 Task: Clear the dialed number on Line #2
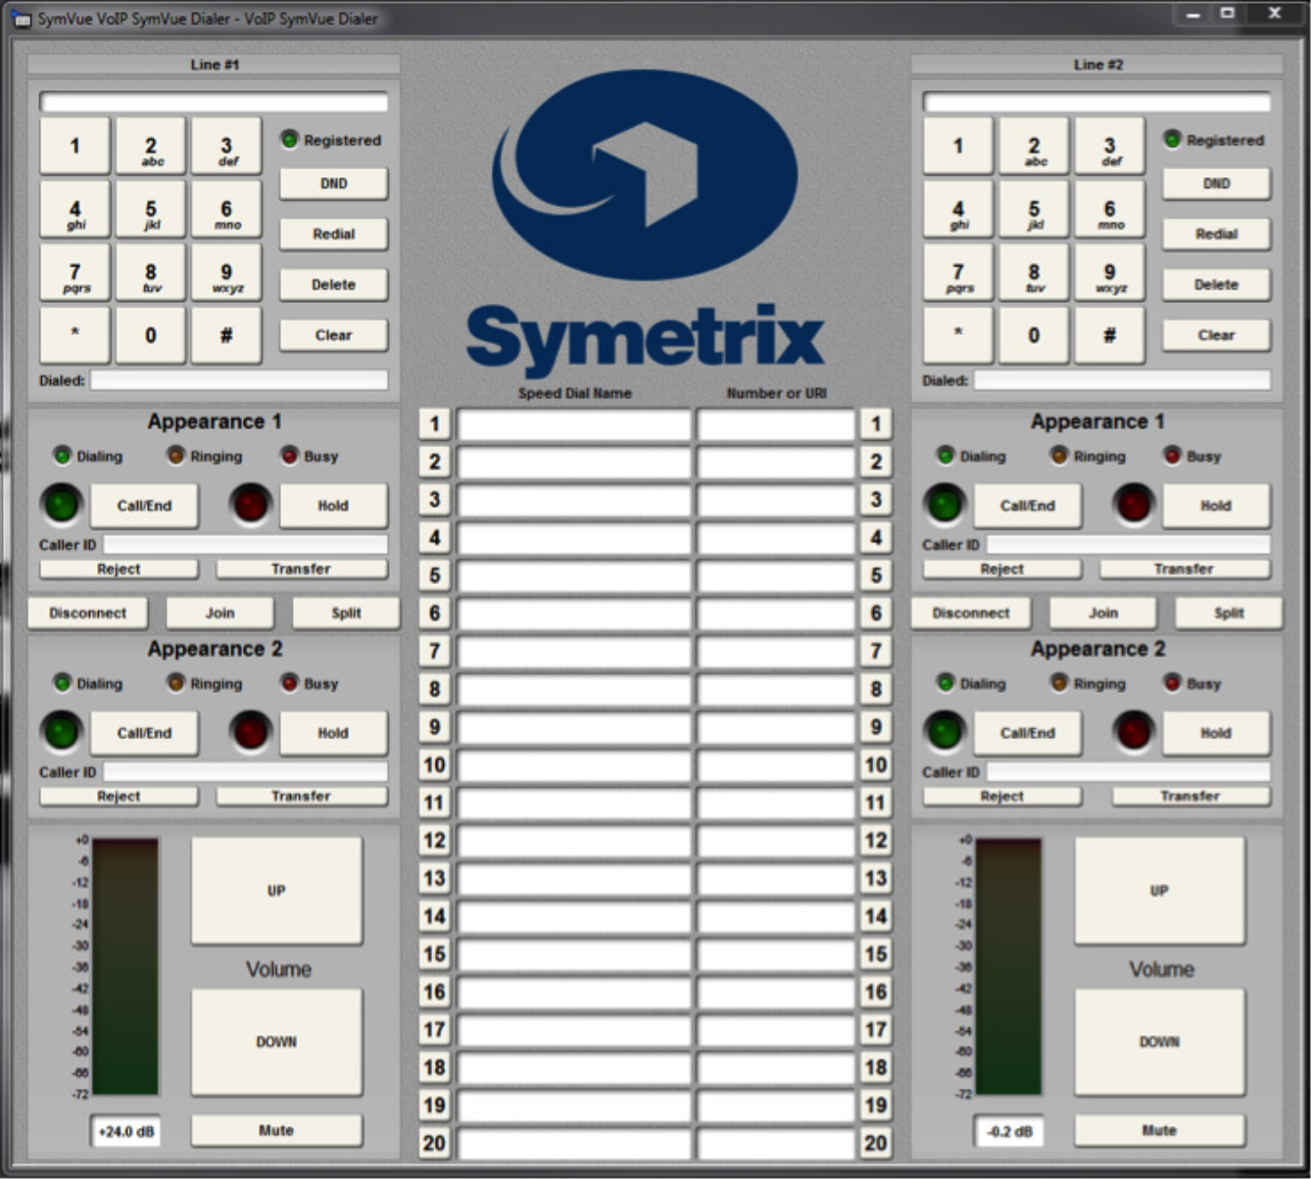tap(1216, 334)
